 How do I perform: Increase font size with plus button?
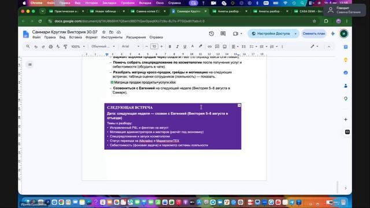click(162, 47)
